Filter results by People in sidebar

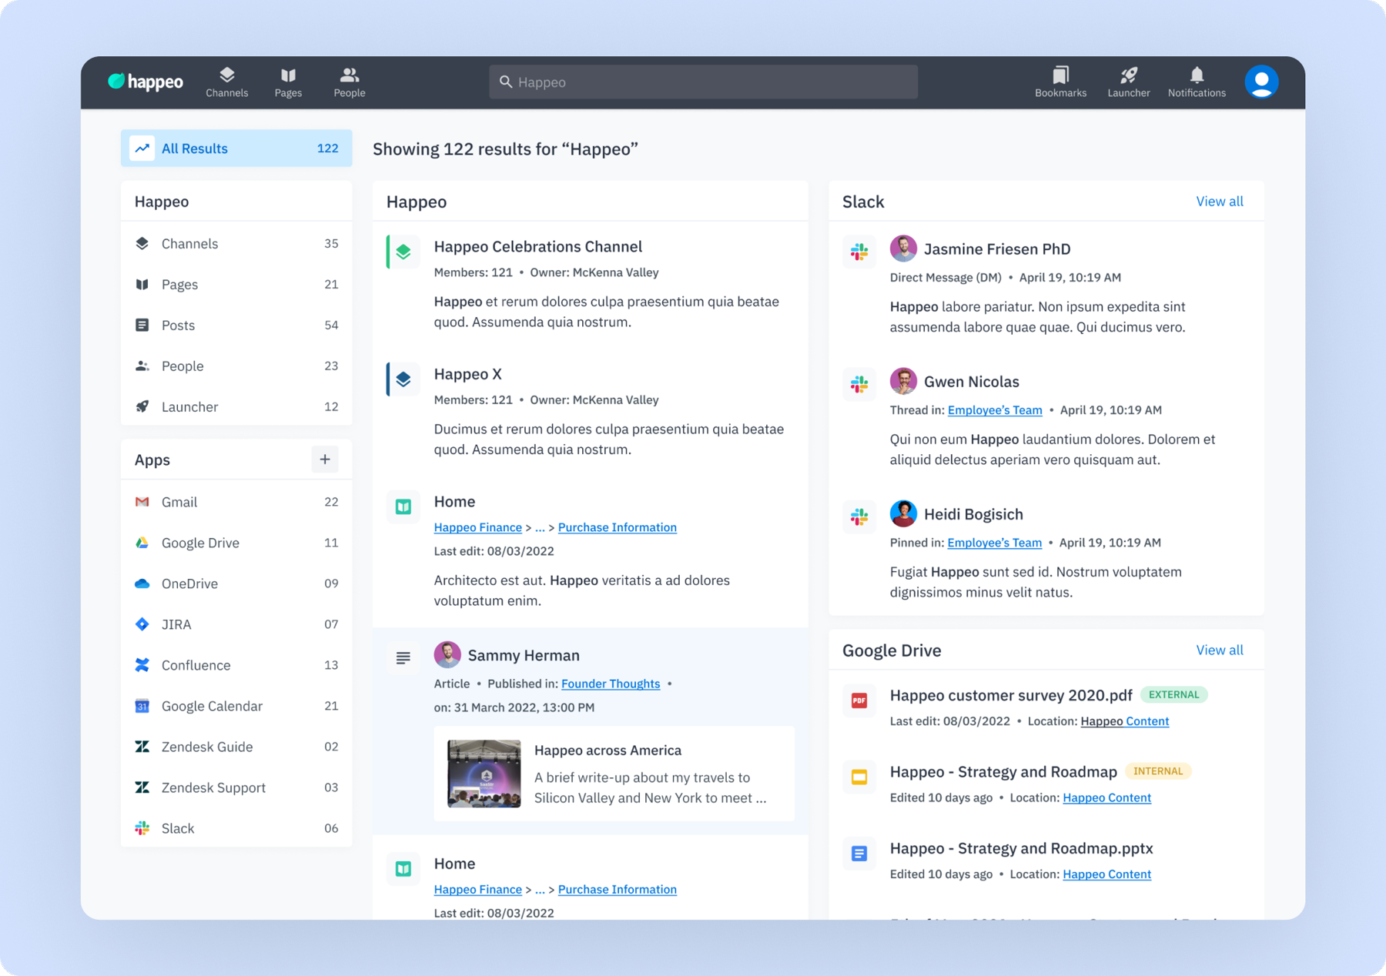(236, 366)
